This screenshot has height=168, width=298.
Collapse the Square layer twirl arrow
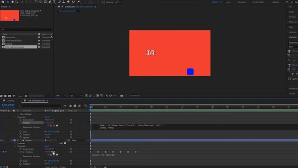click(12, 140)
